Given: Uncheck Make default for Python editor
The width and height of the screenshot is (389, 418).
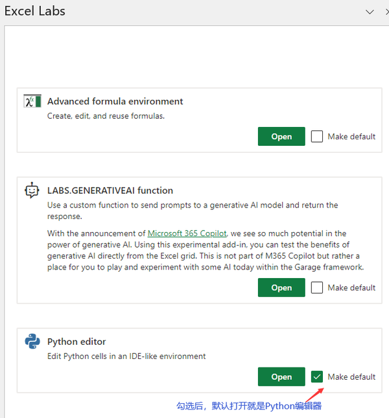Looking at the screenshot, I should click(317, 377).
